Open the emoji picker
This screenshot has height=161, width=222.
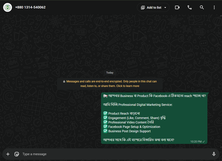[x=16, y=154]
